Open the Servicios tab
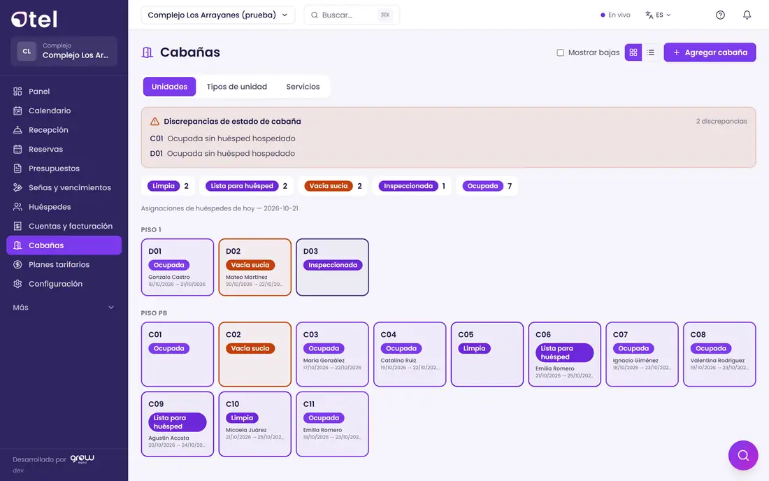Screen dimensions: 769x481 click(x=303, y=87)
